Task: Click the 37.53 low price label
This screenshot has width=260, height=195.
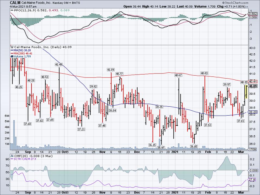Action: [x=208, y=125]
